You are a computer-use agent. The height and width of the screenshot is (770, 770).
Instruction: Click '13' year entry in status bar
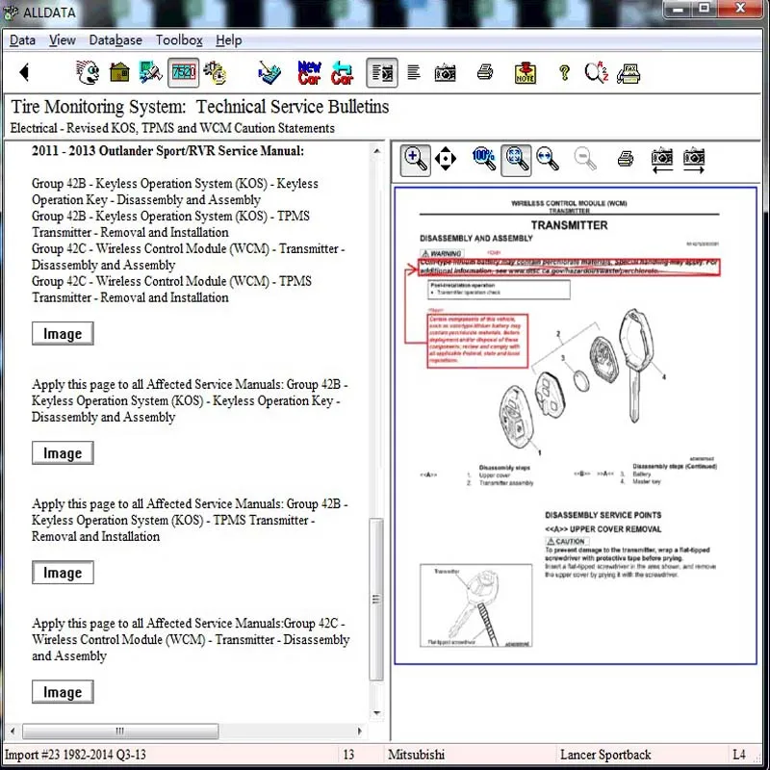(348, 755)
